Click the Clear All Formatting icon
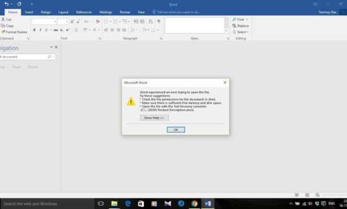Image resolution: width=347 pixels, height=209 pixels. point(98,21)
